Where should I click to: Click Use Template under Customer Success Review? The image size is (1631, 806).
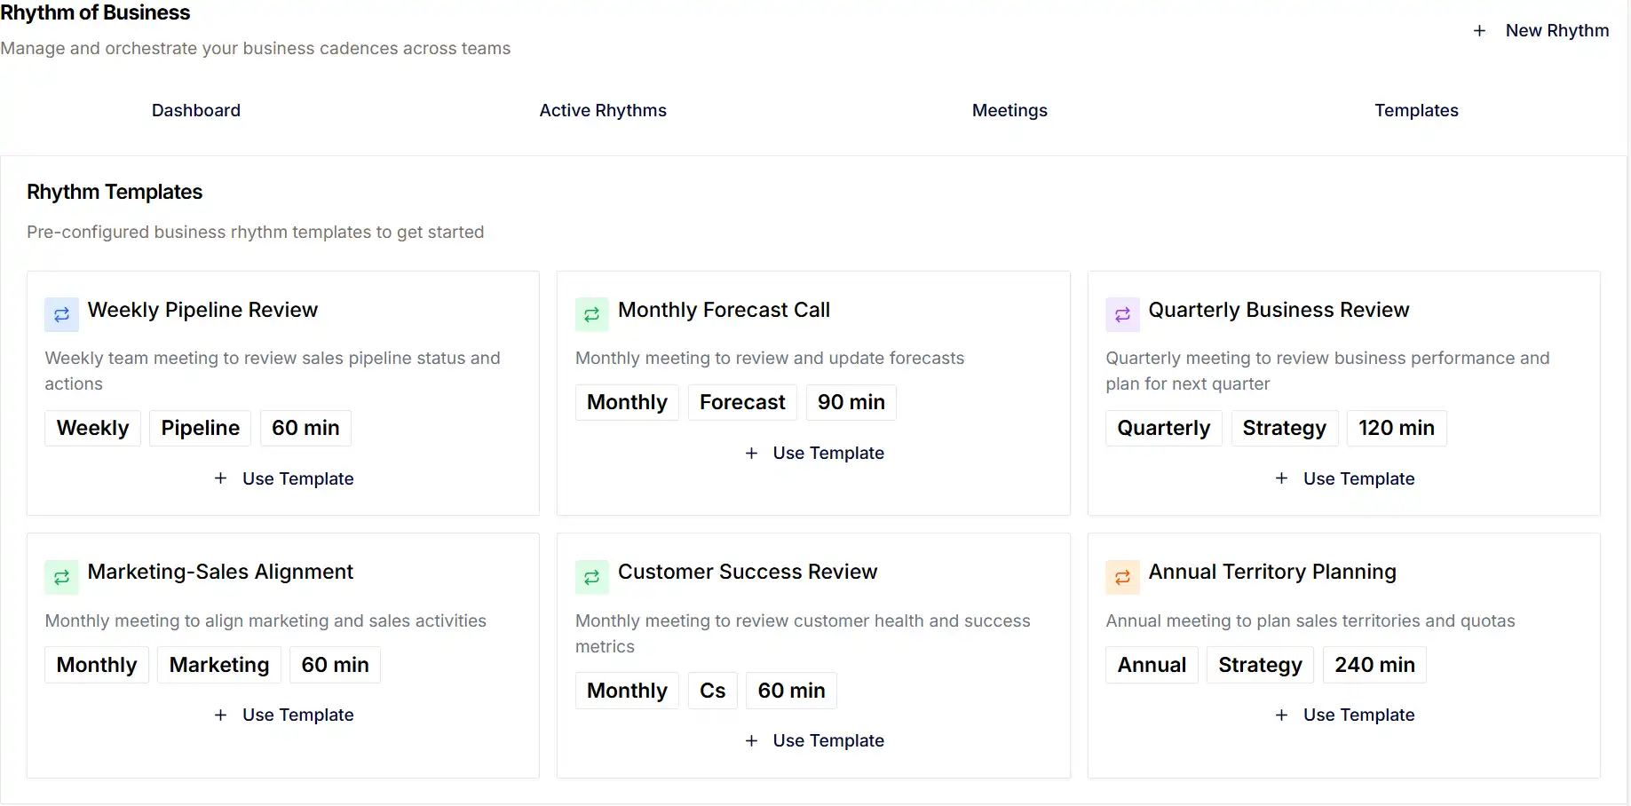click(x=813, y=740)
